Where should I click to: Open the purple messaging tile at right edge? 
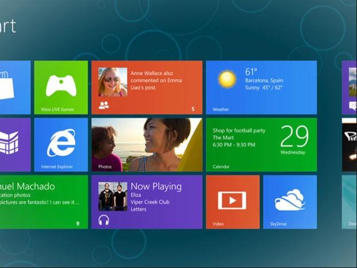tap(350, 87)
